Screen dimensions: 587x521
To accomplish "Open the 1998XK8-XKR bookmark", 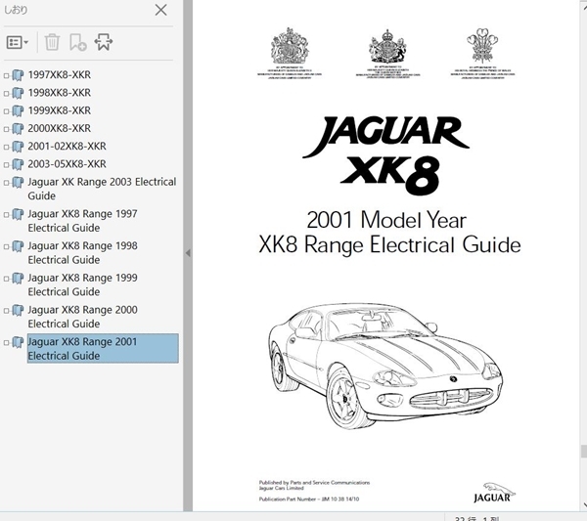I will 59,93.
